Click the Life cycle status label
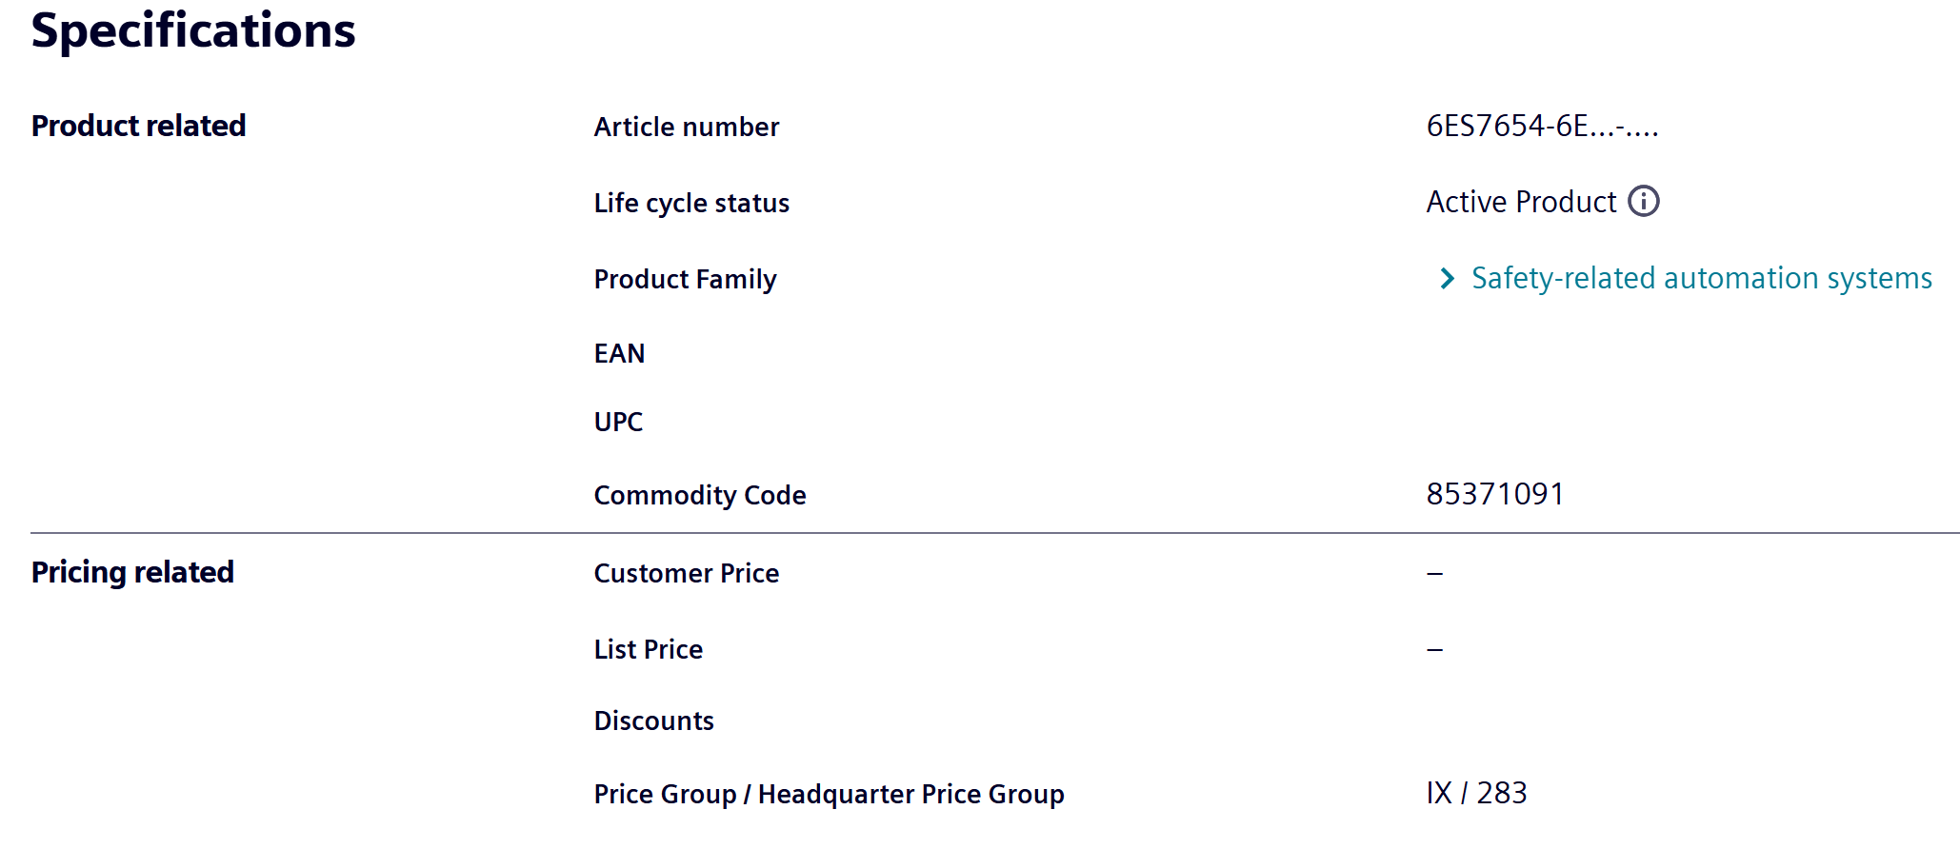The height and width of the screenshot is (849, 1960). [691, 204]
